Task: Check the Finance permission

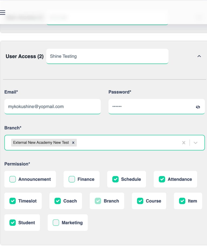Action: coord(72,179)
